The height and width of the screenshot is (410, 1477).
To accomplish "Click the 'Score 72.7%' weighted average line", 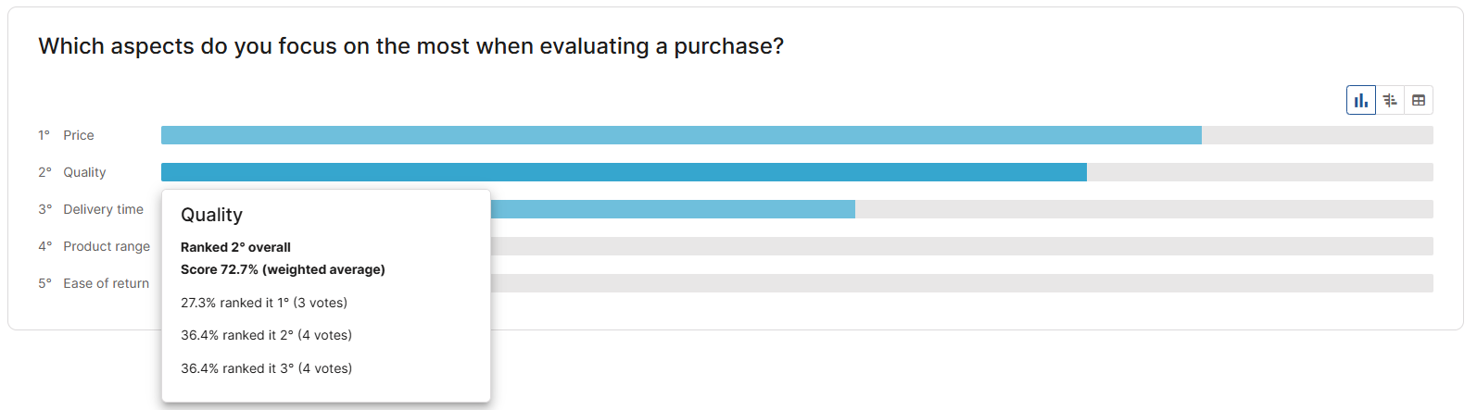I will point(283,269).
